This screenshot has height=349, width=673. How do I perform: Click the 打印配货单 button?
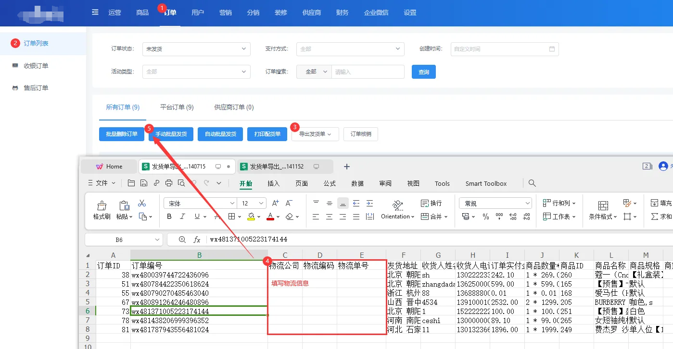tap(267, 134)
